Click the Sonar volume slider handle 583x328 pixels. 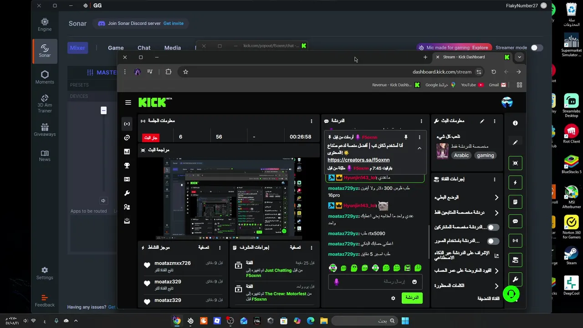click(103, 111)
